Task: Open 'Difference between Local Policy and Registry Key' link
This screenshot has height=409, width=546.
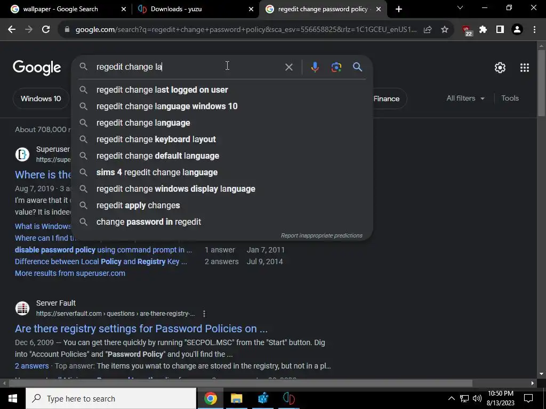Action: click(101, 261)
